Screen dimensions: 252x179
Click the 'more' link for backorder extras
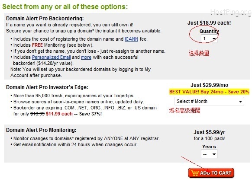(x=86, y=58)
